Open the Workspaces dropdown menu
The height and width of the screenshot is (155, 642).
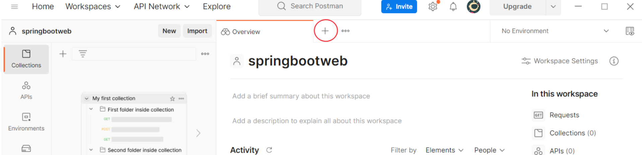[93, 6]
